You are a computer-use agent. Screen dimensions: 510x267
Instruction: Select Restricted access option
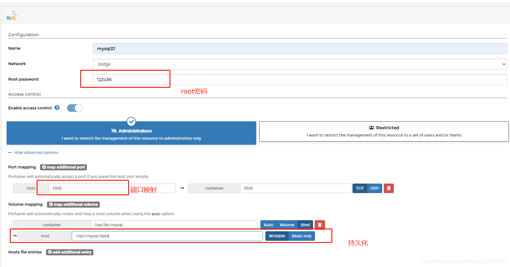(384, 131)
